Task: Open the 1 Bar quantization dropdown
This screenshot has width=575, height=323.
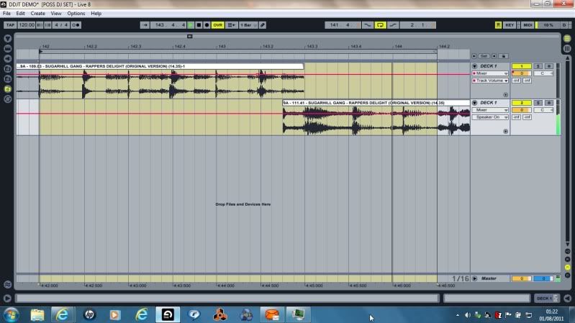Action: [x=248, y=24]
